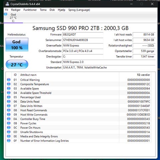The height and width of the screenshot is (160, 160).
Task: Open the Fil menu
Action: [x=7, y=10]
